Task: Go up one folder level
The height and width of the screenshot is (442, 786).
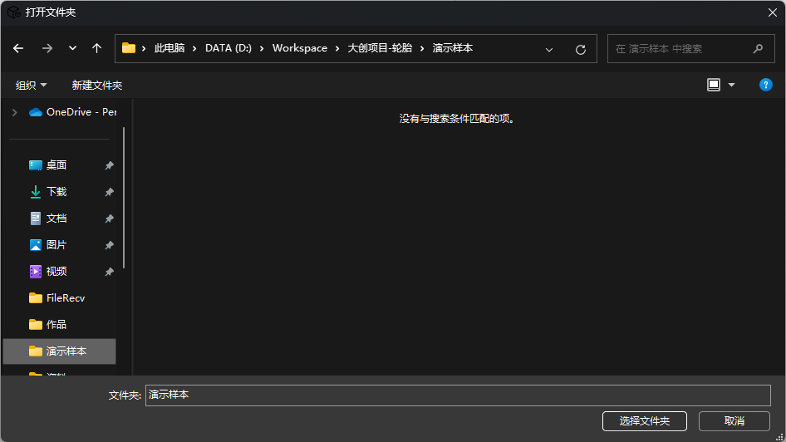Action: (x=96, y=48)
